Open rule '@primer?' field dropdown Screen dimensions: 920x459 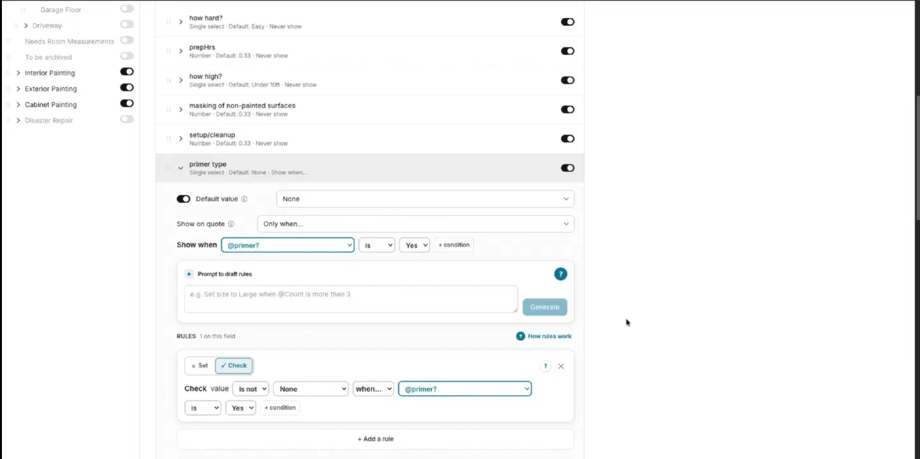coord(464,389)
